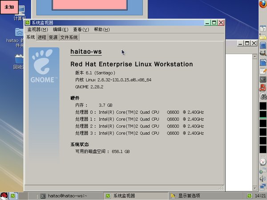This screenshot has height=200, width=267.
Task: Select the 系统 tab
Action: click(30, 37)
